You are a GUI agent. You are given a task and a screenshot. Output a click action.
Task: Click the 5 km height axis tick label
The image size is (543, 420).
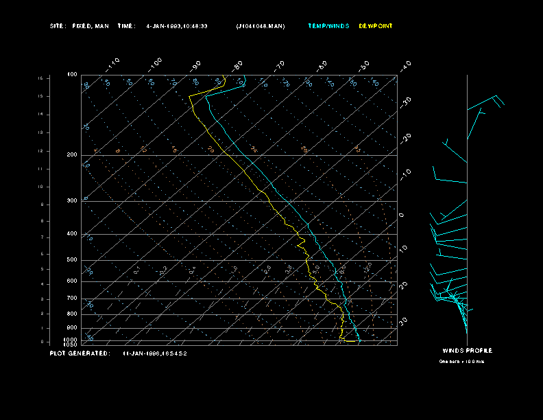[x=43, y=269]
